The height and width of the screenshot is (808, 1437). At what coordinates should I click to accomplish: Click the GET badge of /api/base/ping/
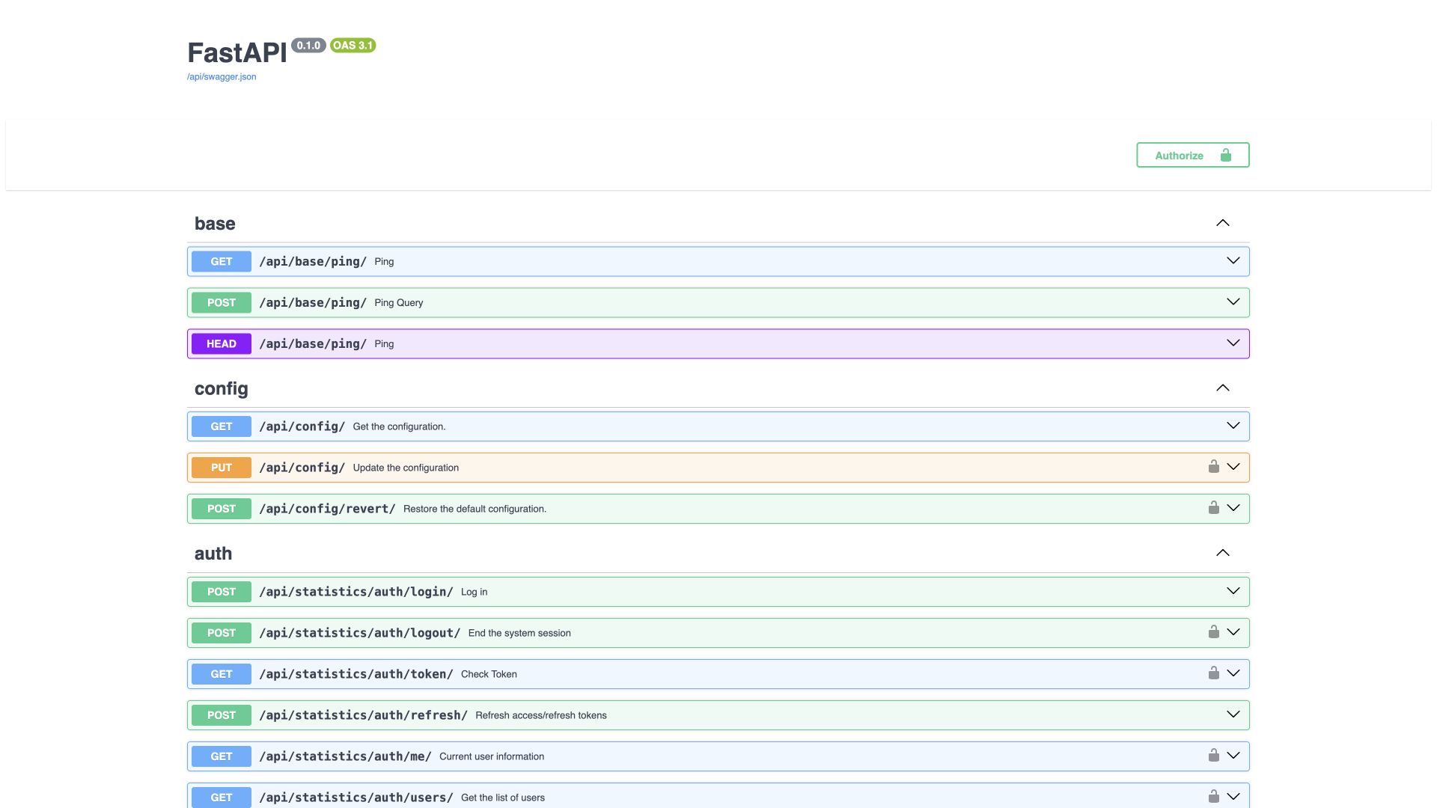[222, 261]
